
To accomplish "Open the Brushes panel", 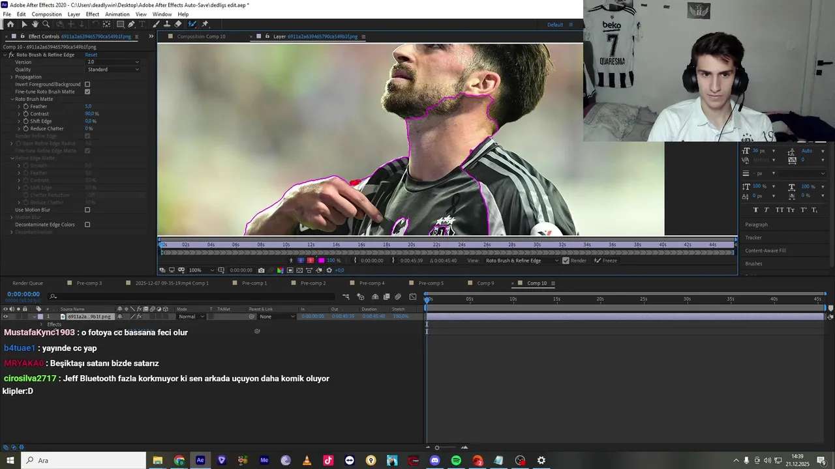I will [x=753, y=264].
